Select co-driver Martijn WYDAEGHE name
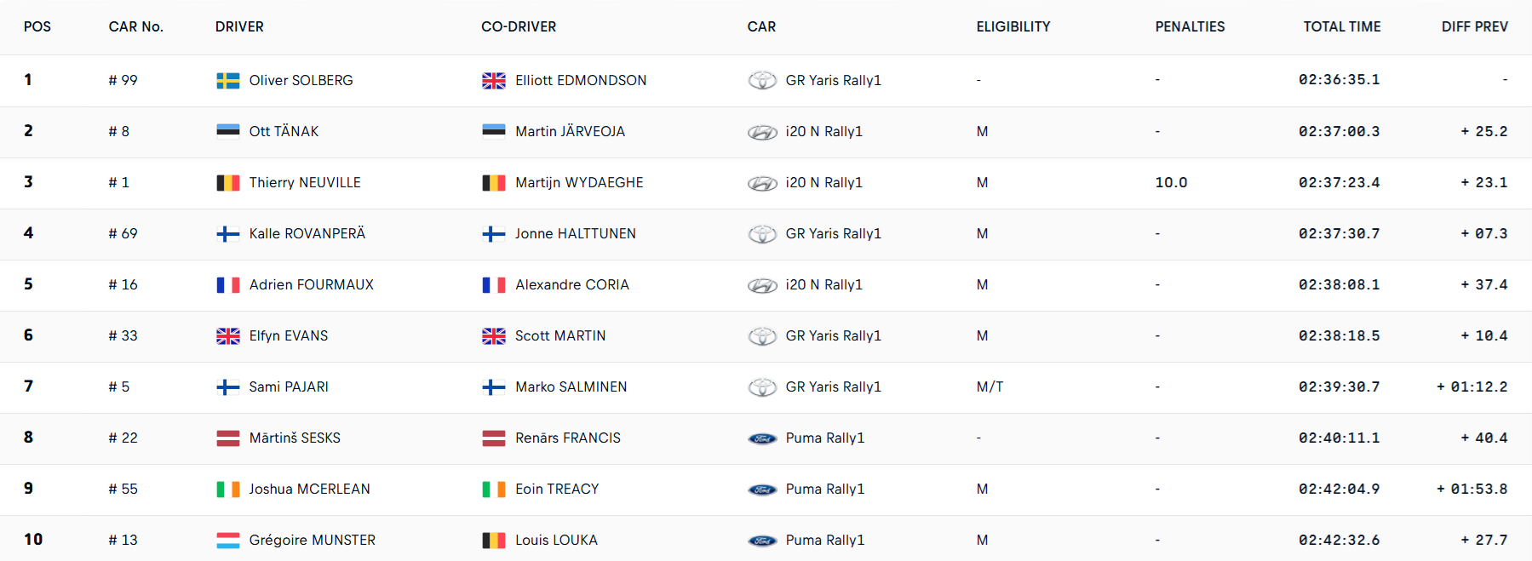The height and width of the screenshot is (561, 1532). point(579,182)
